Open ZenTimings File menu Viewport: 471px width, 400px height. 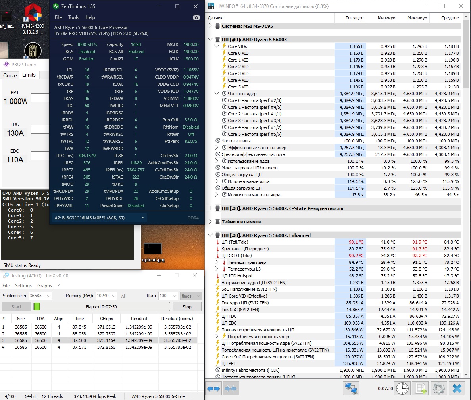coord(58,17)
